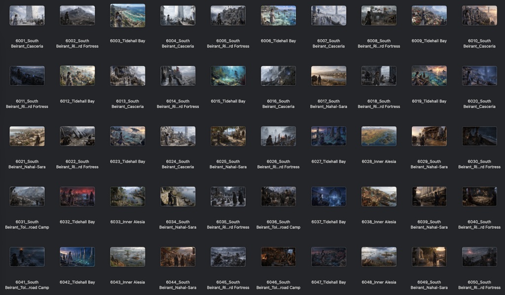Click the file name "6019_Tidehall Bay"
Screen dimensions: 505x295
(x=429, y=101)
